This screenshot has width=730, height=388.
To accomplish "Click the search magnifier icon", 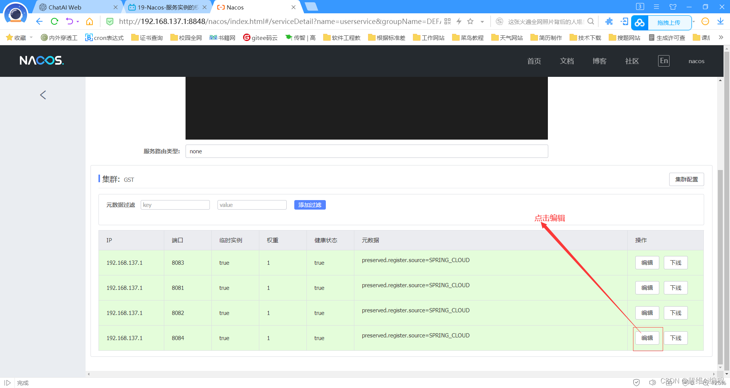I will click(590, 21).
